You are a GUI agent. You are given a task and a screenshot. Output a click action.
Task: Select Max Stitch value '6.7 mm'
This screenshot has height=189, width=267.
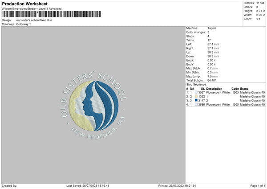click(x=213, y=68)
